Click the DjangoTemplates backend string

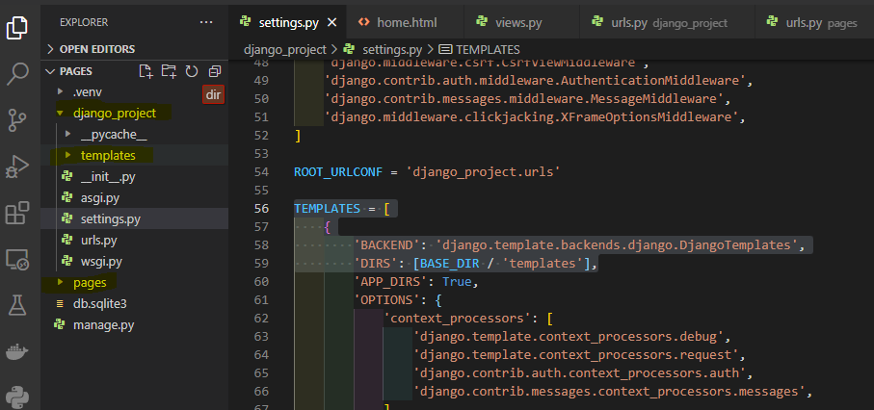(x=617, y=245)
